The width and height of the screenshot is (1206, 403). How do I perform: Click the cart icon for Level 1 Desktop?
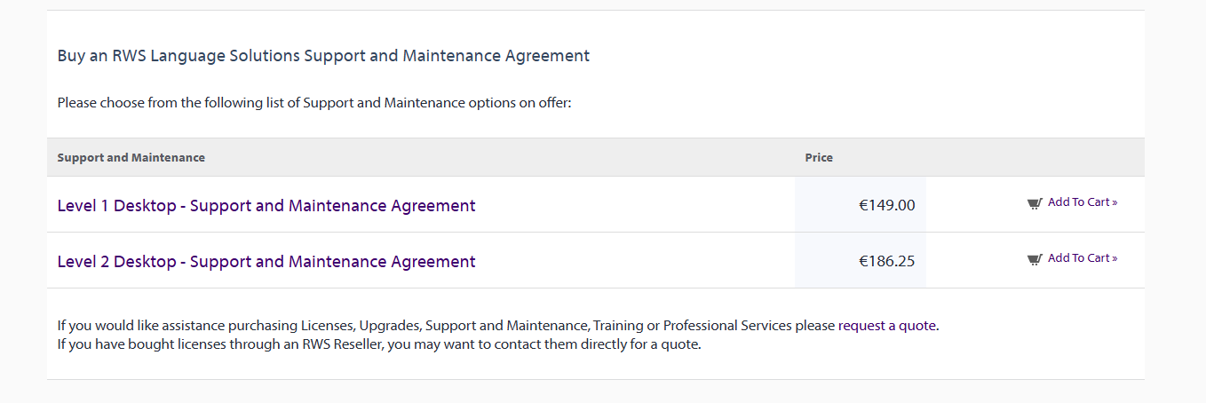click(1034, 203)
